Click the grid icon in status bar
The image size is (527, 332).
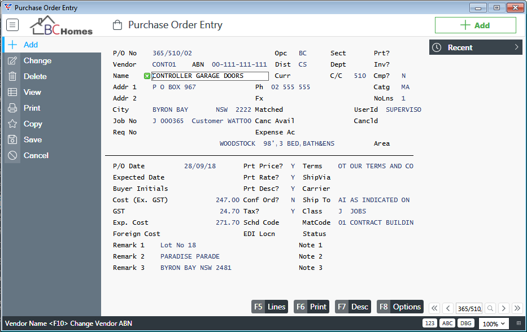pyautogui.click(x=519, y=324)
